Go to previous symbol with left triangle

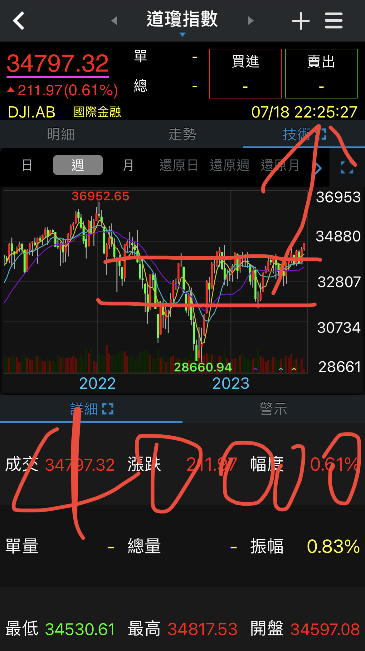(x=114, y=21)
